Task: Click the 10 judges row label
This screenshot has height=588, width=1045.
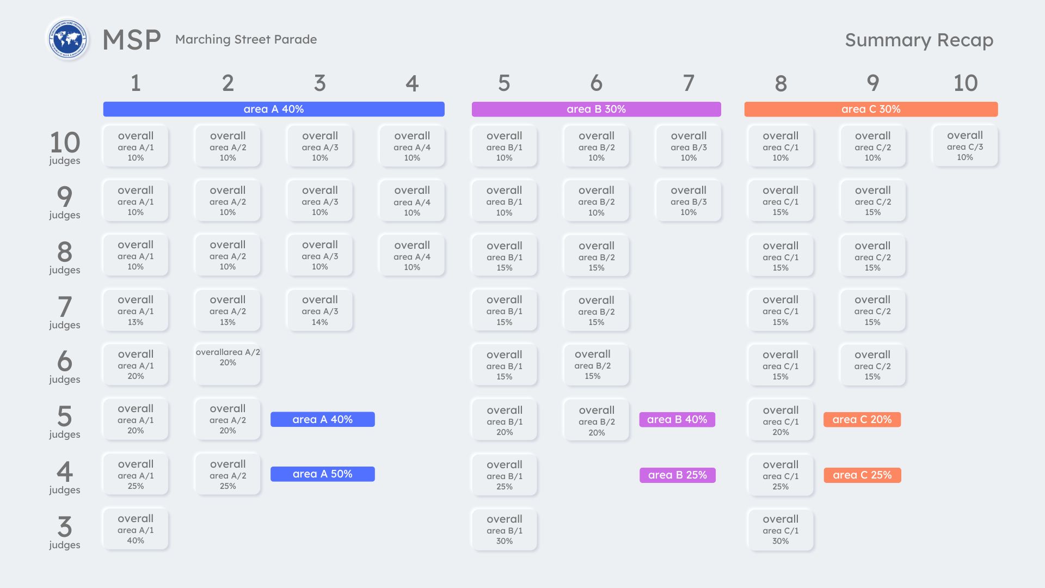Action: pyautogui.click(x=65, y=147)
